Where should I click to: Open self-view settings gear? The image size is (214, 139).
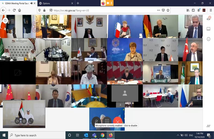tap(24, 121)
